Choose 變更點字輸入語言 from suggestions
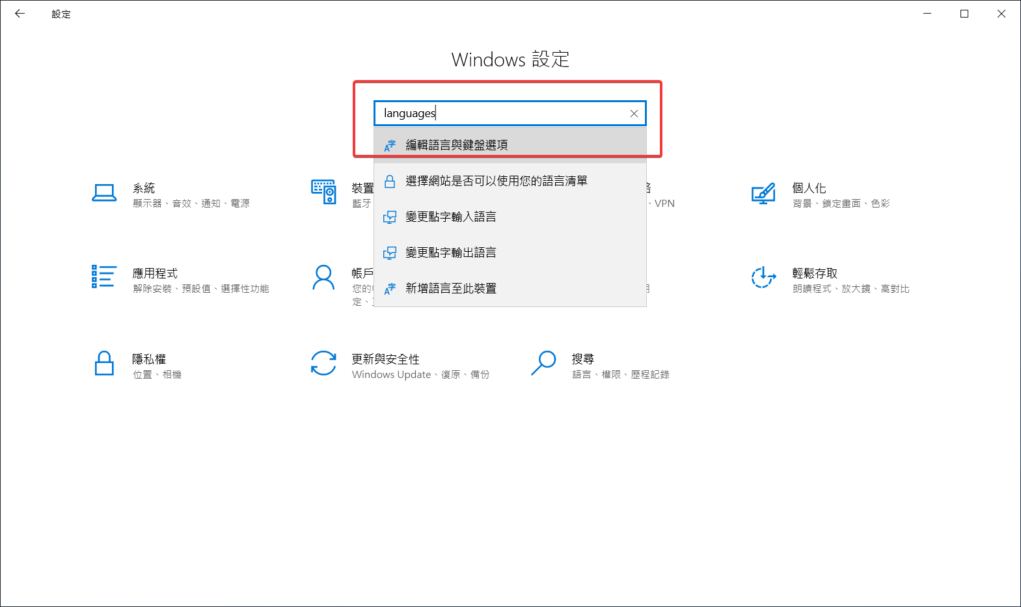The height and width of the screenshot is (607, 1021). pyautogui.click(x=450, y=217)
